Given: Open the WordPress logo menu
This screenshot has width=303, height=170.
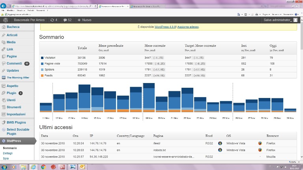Looking at the screenshot, I should point(6,20).
